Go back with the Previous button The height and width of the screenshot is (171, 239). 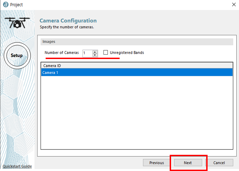pyautogui.click(x=157, y=163)
